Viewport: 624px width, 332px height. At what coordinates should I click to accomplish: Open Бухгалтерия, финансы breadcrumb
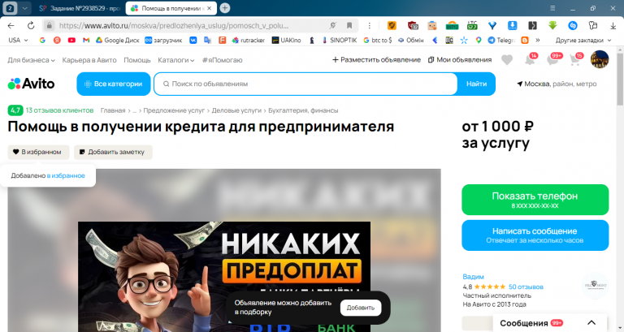coord(303,110)
